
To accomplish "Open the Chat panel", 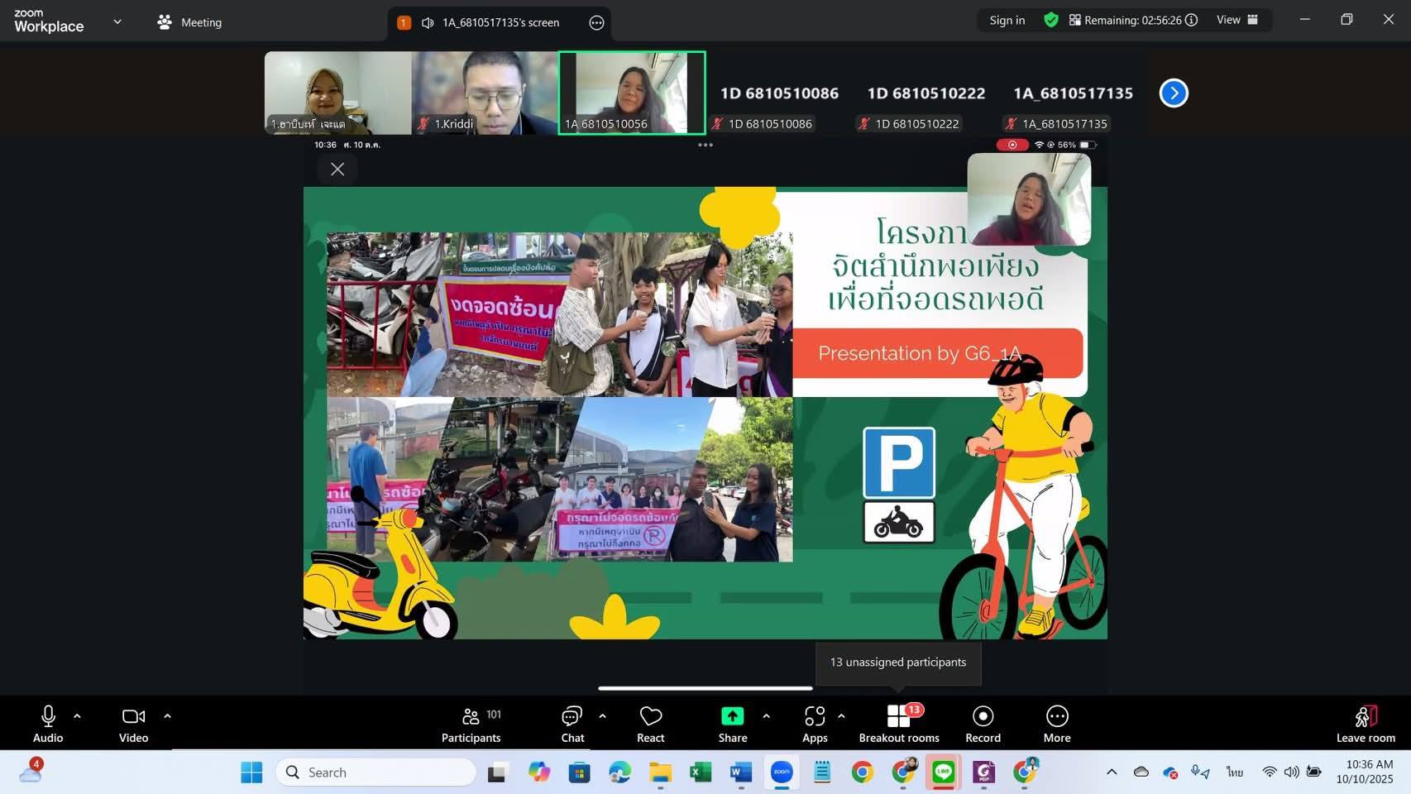I will coord(572,724).
